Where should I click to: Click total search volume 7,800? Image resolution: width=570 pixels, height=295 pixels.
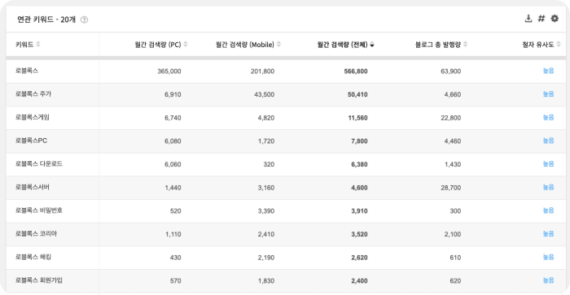(x=360, y=141)
